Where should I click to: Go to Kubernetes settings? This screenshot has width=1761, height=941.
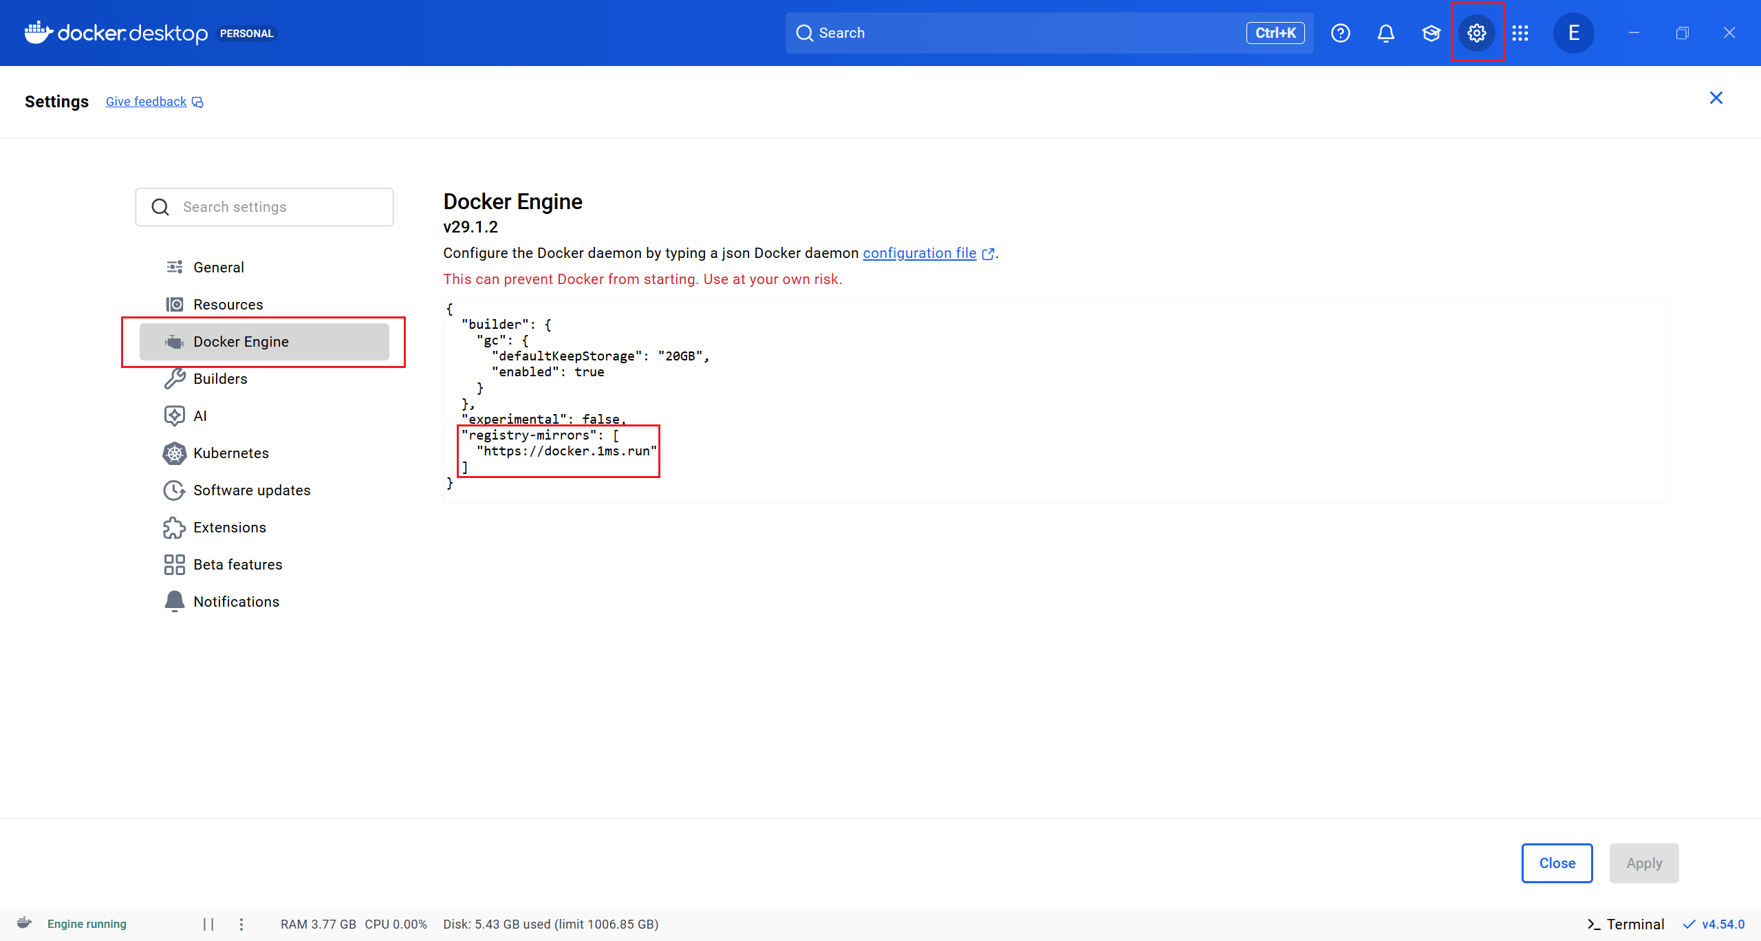230,453
